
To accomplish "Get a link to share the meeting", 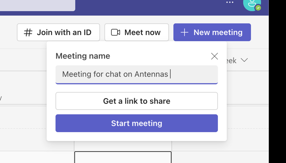I will (137, 101).
